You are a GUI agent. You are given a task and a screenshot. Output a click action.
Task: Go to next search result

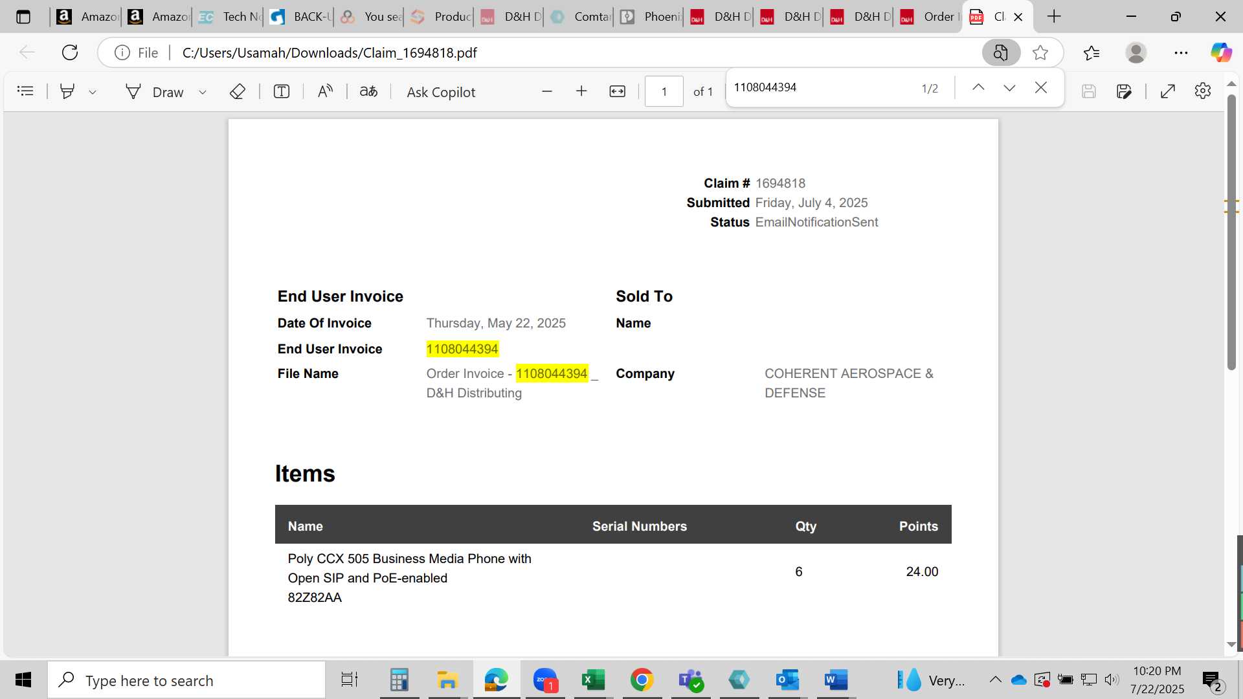tap(1009, 87)
